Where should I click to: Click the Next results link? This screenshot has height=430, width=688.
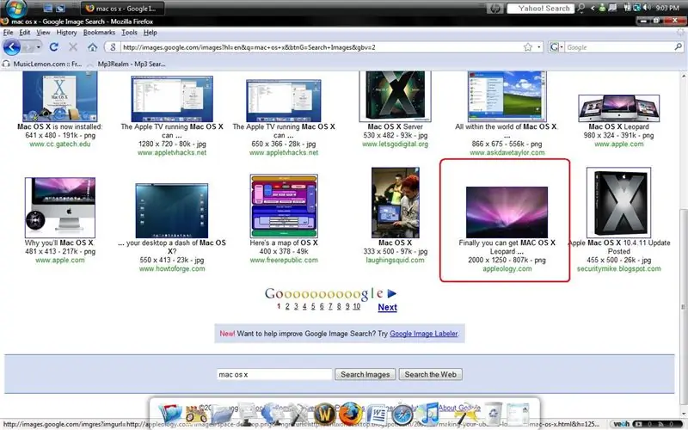(x=388, y=307)
